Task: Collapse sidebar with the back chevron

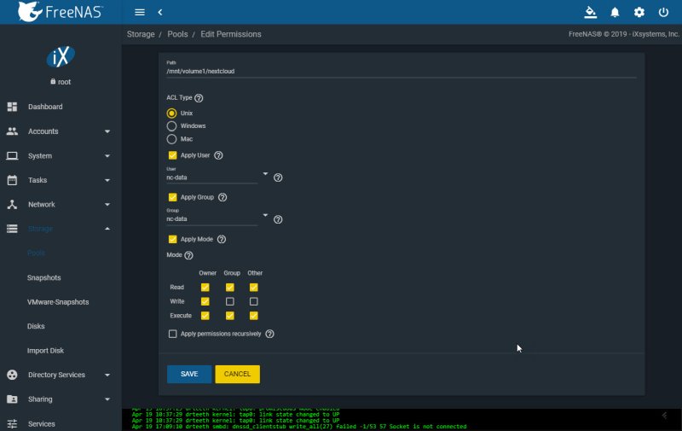Action: (160, 12)
